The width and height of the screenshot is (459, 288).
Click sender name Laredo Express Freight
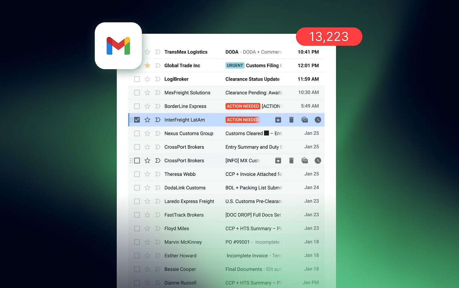[189, 201]
